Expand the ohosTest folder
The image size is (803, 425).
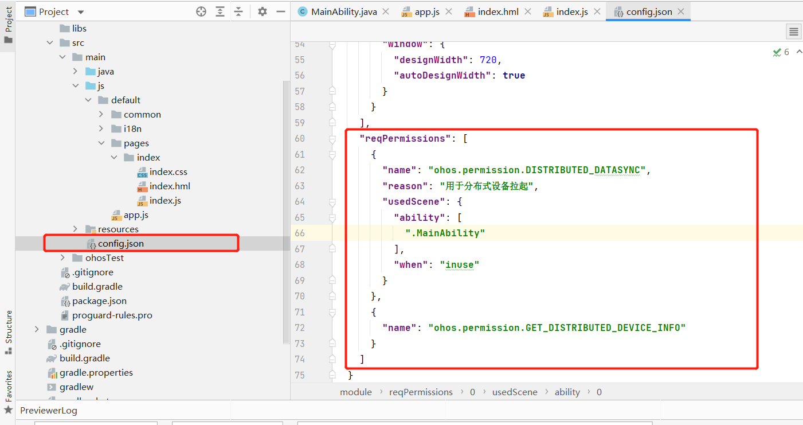pos(62,258)
